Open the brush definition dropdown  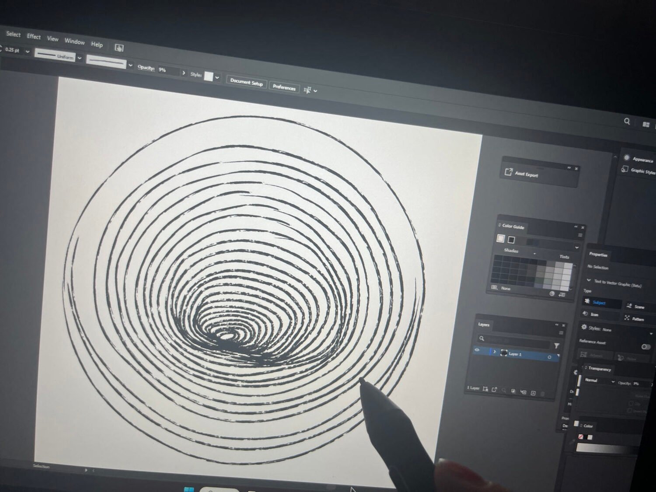pos(130,66)
